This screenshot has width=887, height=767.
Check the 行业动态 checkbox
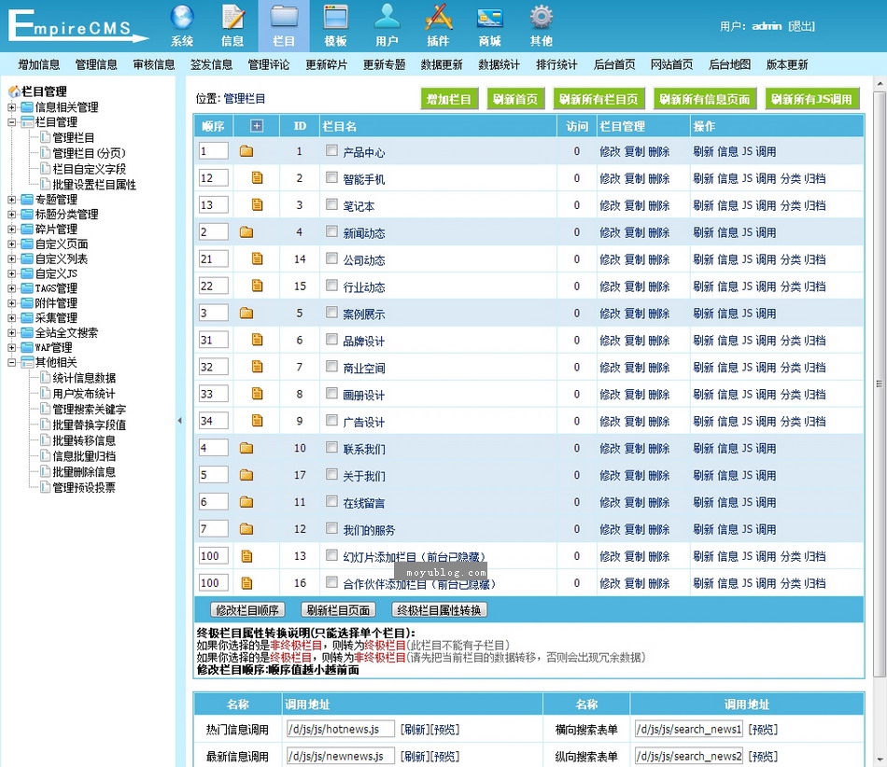(x=332, y=286)
